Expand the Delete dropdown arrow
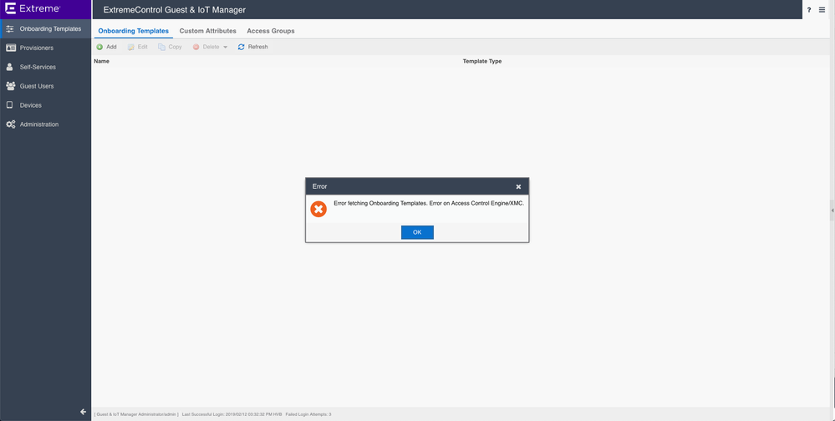 coord(226,48)
